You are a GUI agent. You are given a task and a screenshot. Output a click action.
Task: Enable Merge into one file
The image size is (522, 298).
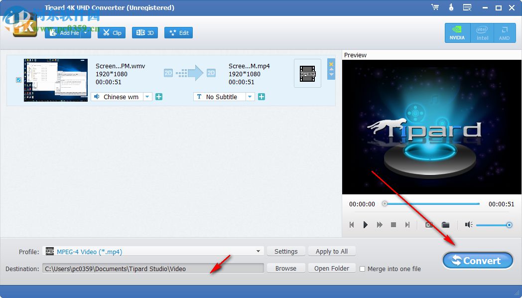(362, 269)
